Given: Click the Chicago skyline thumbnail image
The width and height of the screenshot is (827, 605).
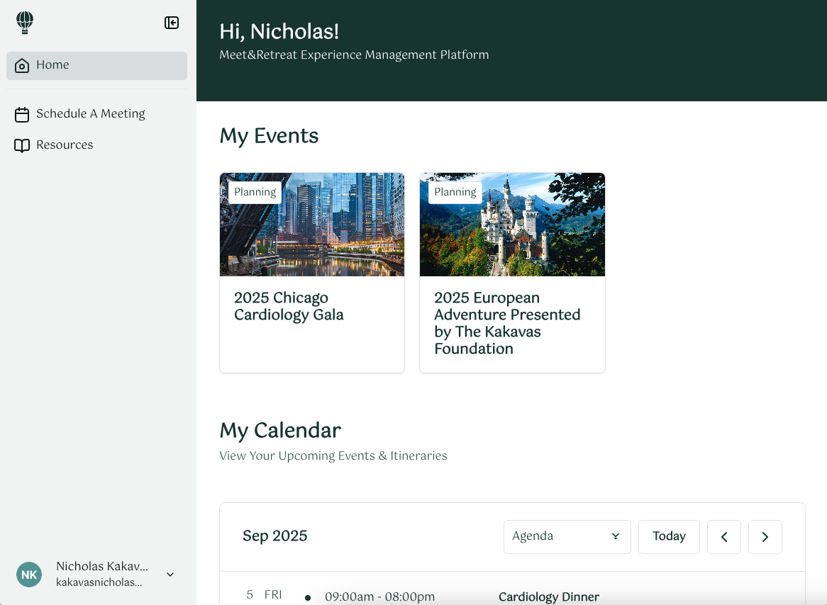Looking at the screenshot, I should [311, 224].
